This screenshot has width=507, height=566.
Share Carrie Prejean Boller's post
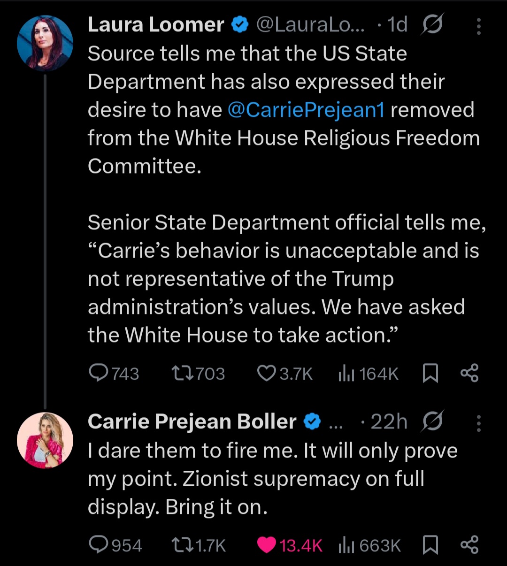click(469, 545)
